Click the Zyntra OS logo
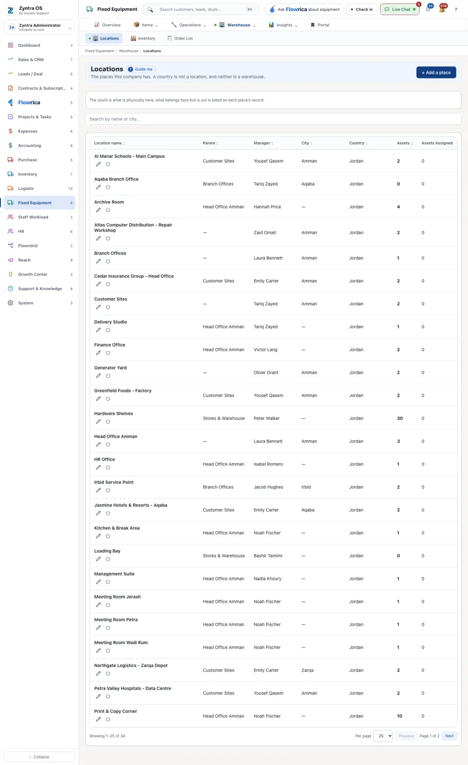This screenshot has width=468, height=765. (x=11, y=10)
